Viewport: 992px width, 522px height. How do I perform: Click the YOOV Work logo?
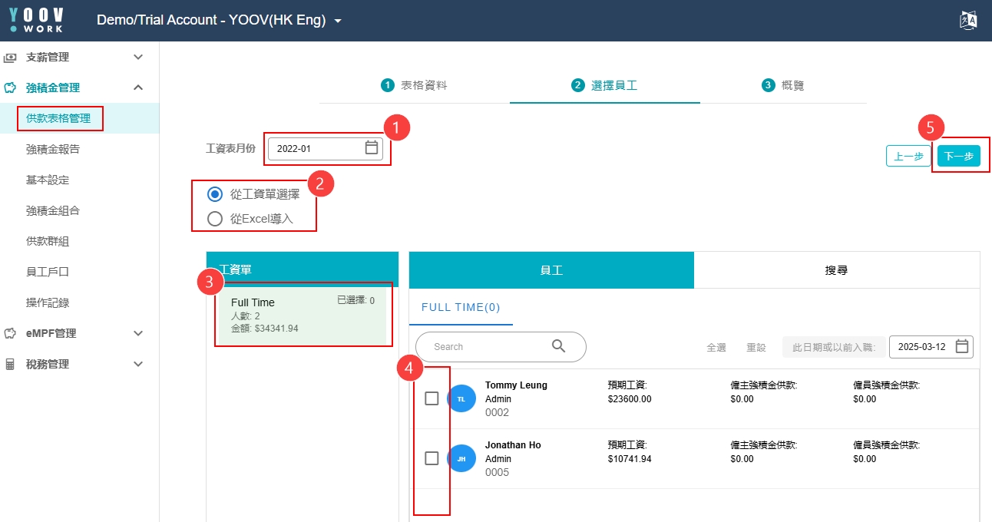(37, 20)
